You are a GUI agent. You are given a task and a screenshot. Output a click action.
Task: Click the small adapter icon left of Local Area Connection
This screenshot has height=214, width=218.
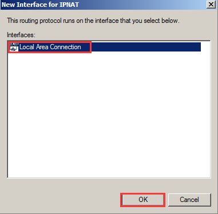tap(14, 47)
